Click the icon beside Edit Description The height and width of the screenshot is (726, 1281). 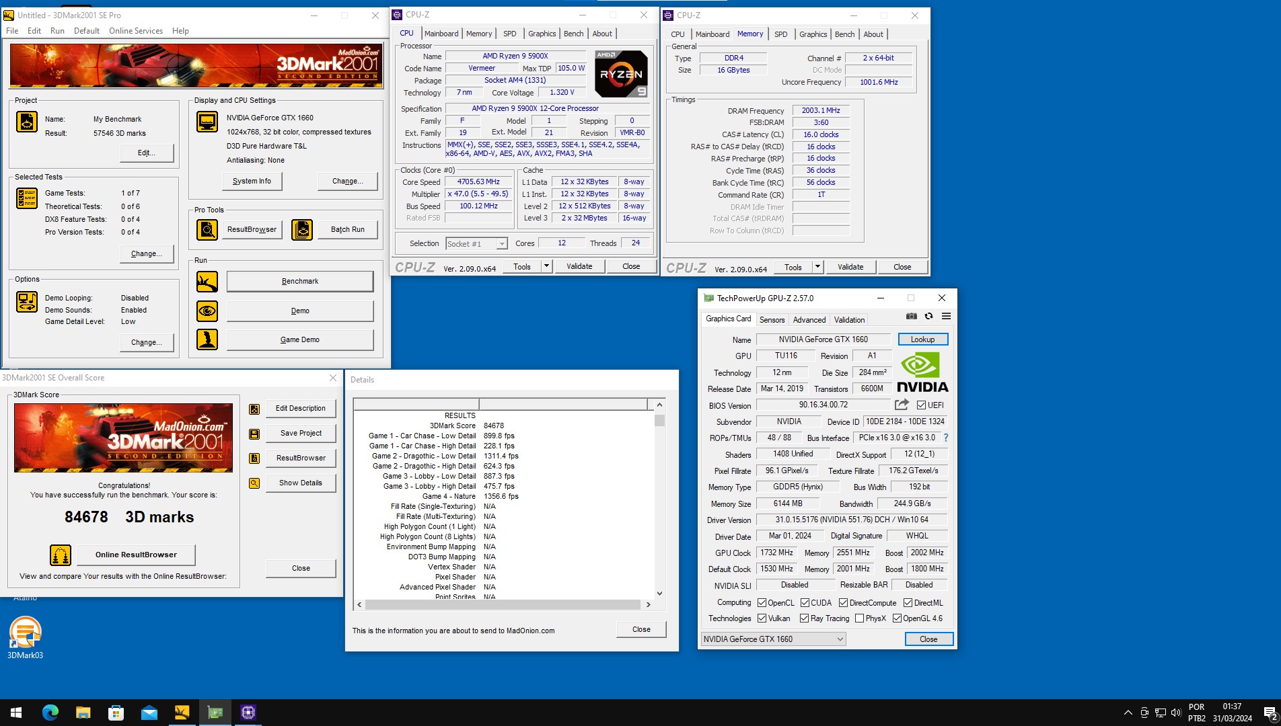click(254, 409)
